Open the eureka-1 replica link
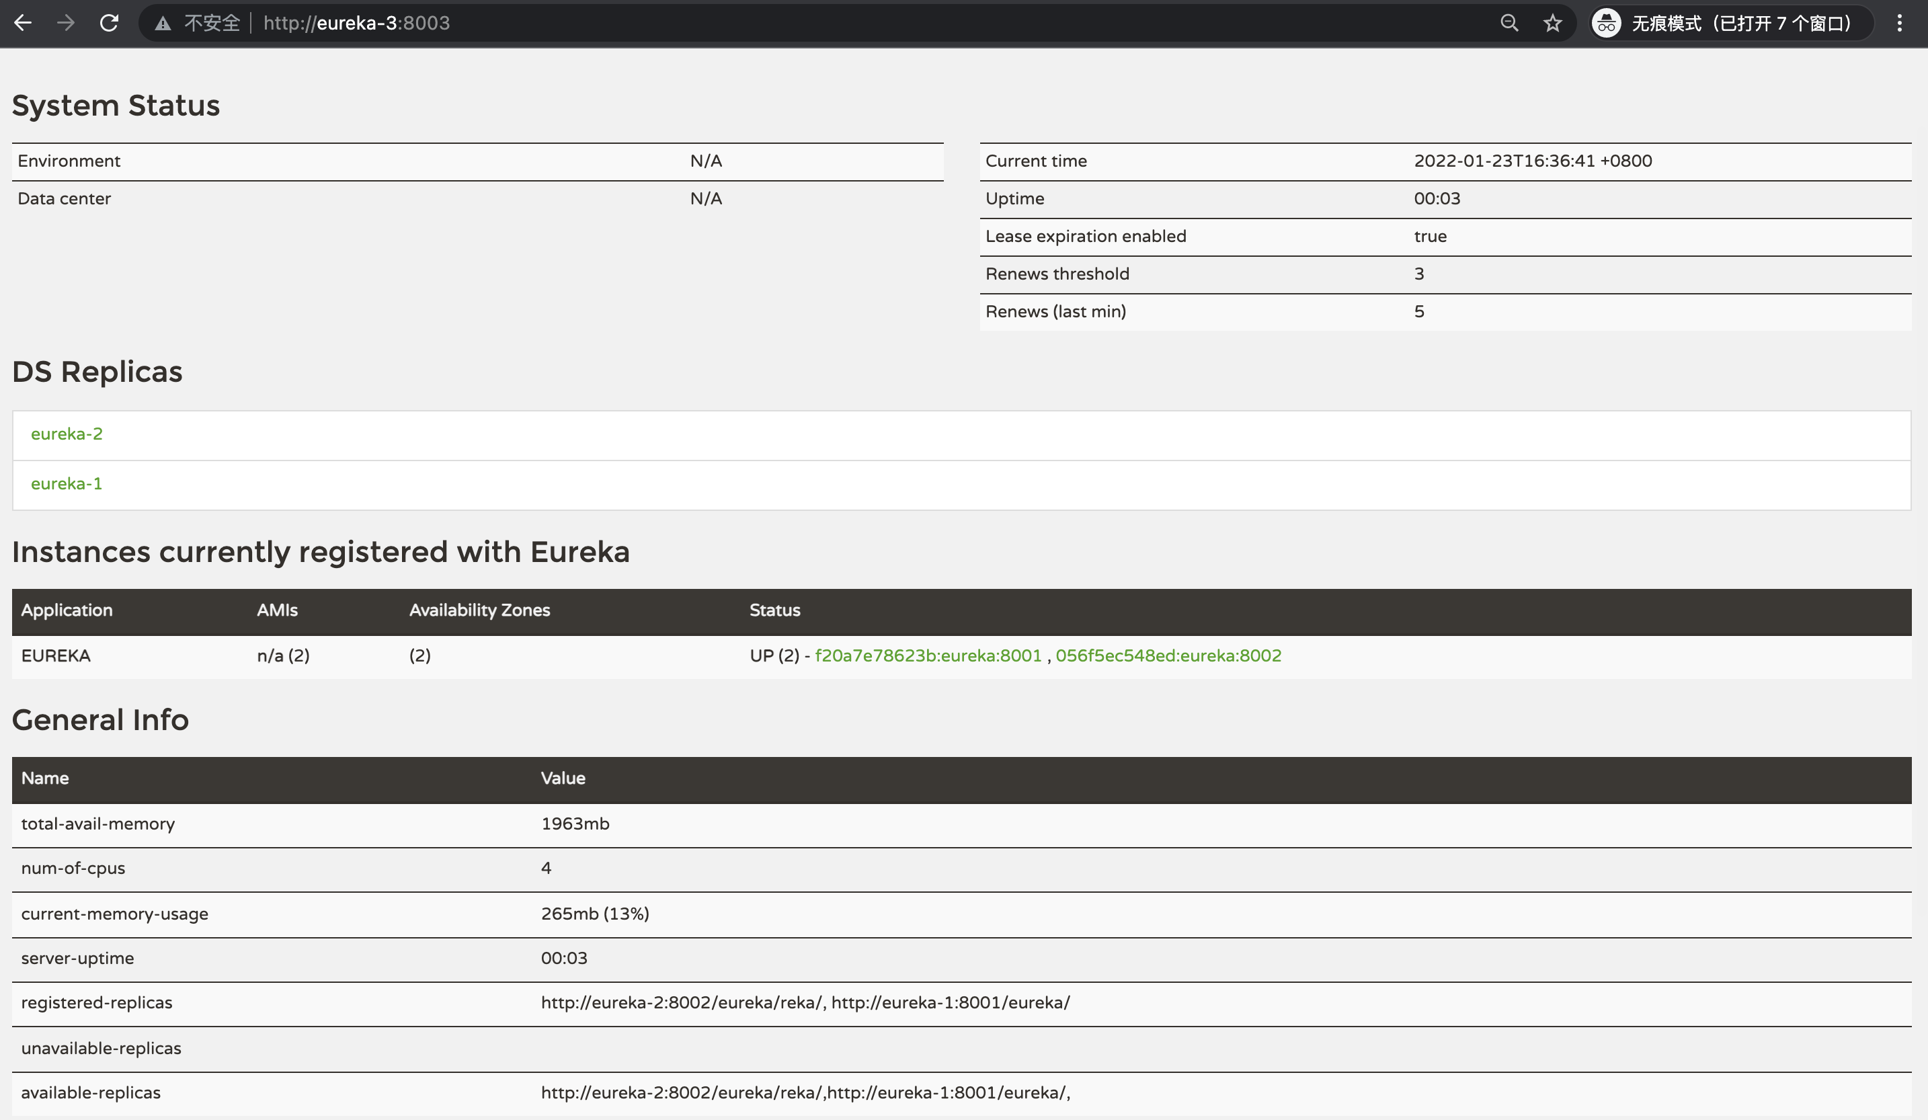This screenshot has height=1120, width=1928. click(67, 483)
